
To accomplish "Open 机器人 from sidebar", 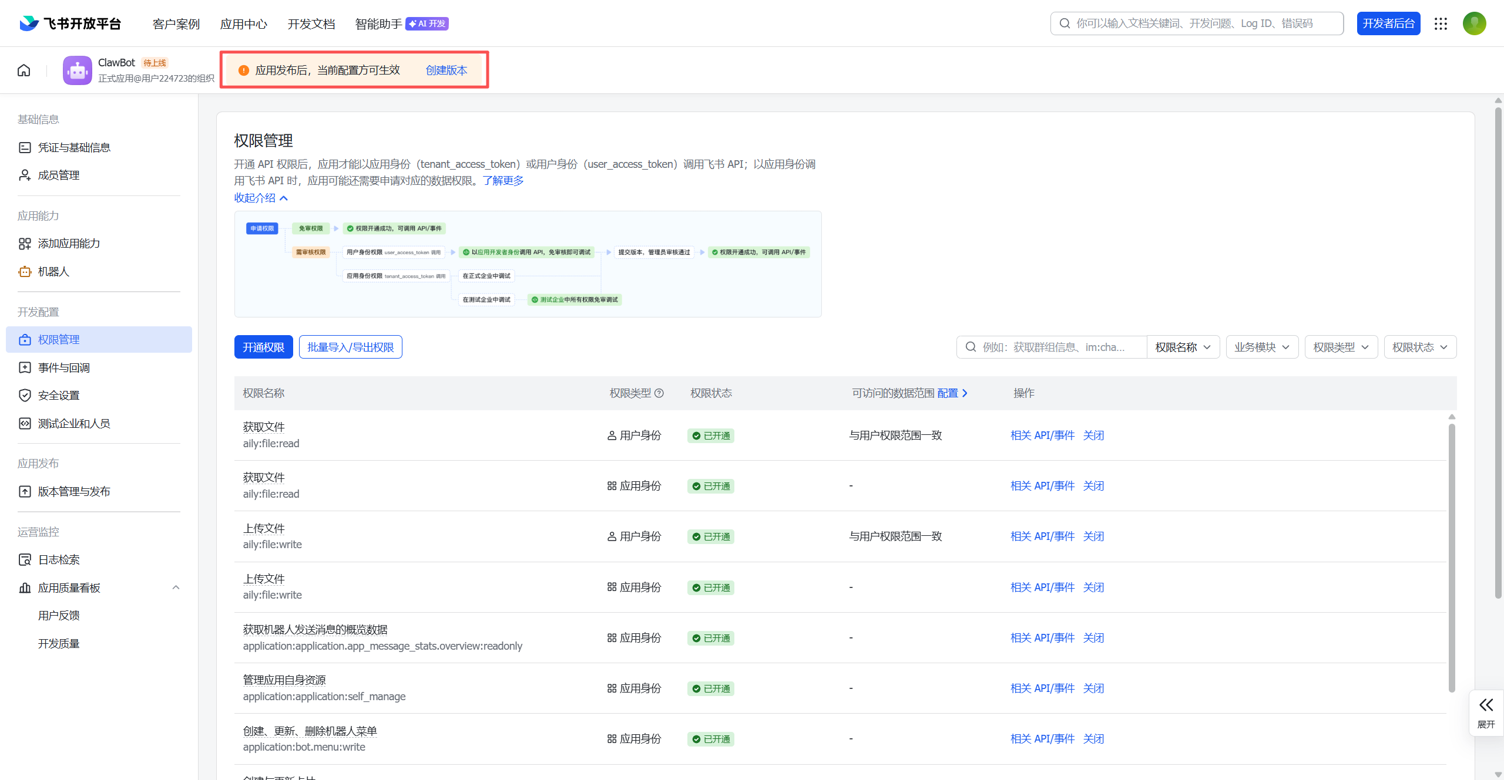I will click(53, 272).
